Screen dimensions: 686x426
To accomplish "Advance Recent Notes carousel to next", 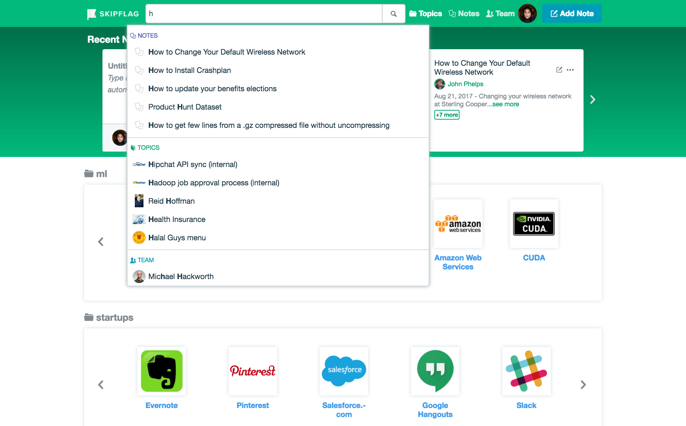I will click(593, 99).
